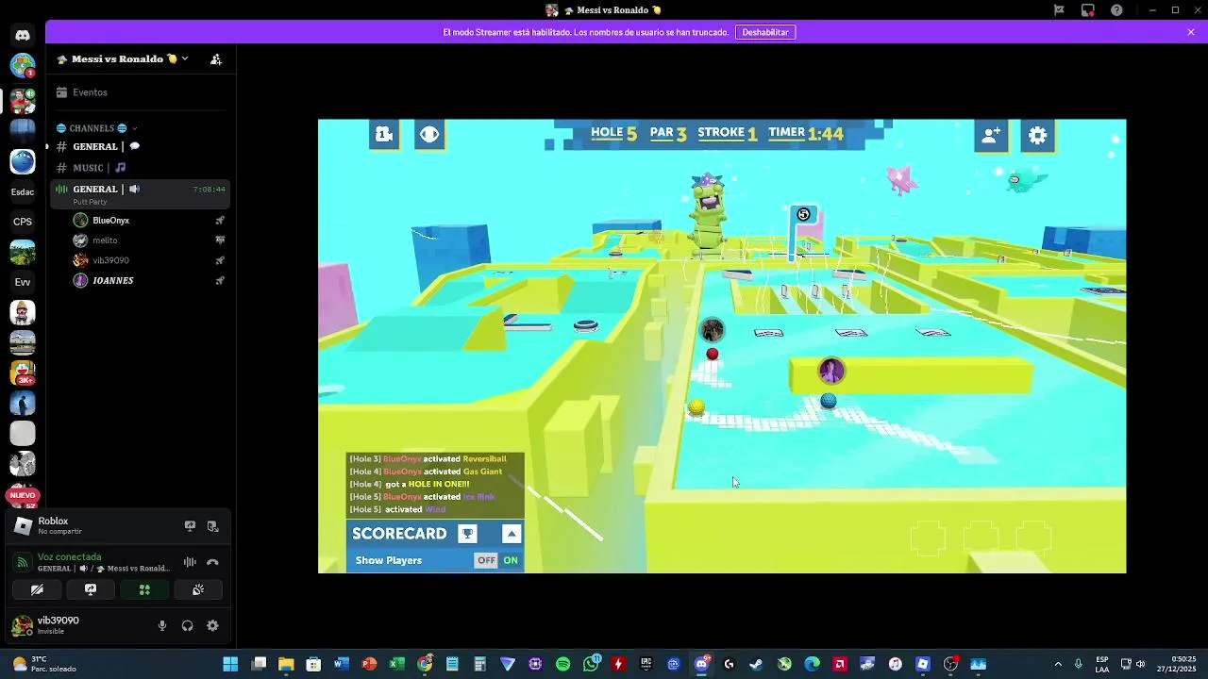Image resolution: width=1208 pixels, height=679 pixels.
Task: Select user vib39090 in voice list
Action: (x=149, y=260)
